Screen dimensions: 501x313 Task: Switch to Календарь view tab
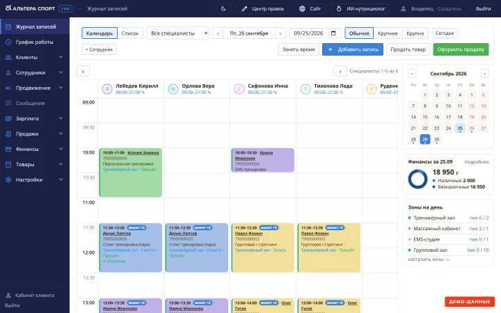click(100, 33)
